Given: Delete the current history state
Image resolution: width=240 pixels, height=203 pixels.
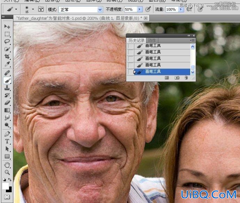Looking at the screenshot, I should point(186,78).
